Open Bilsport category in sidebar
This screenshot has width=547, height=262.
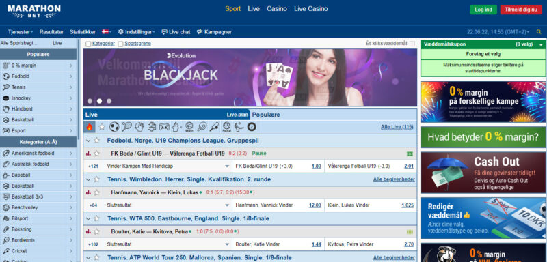click(38, 218)
